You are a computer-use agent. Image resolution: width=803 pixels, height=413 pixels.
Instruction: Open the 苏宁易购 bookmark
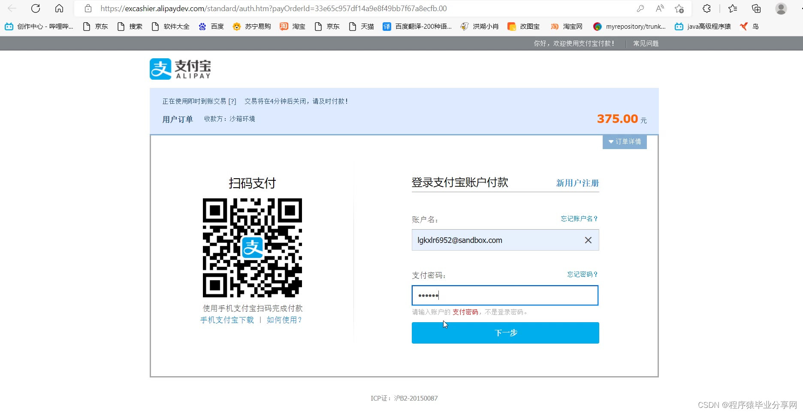coord(252,27)
